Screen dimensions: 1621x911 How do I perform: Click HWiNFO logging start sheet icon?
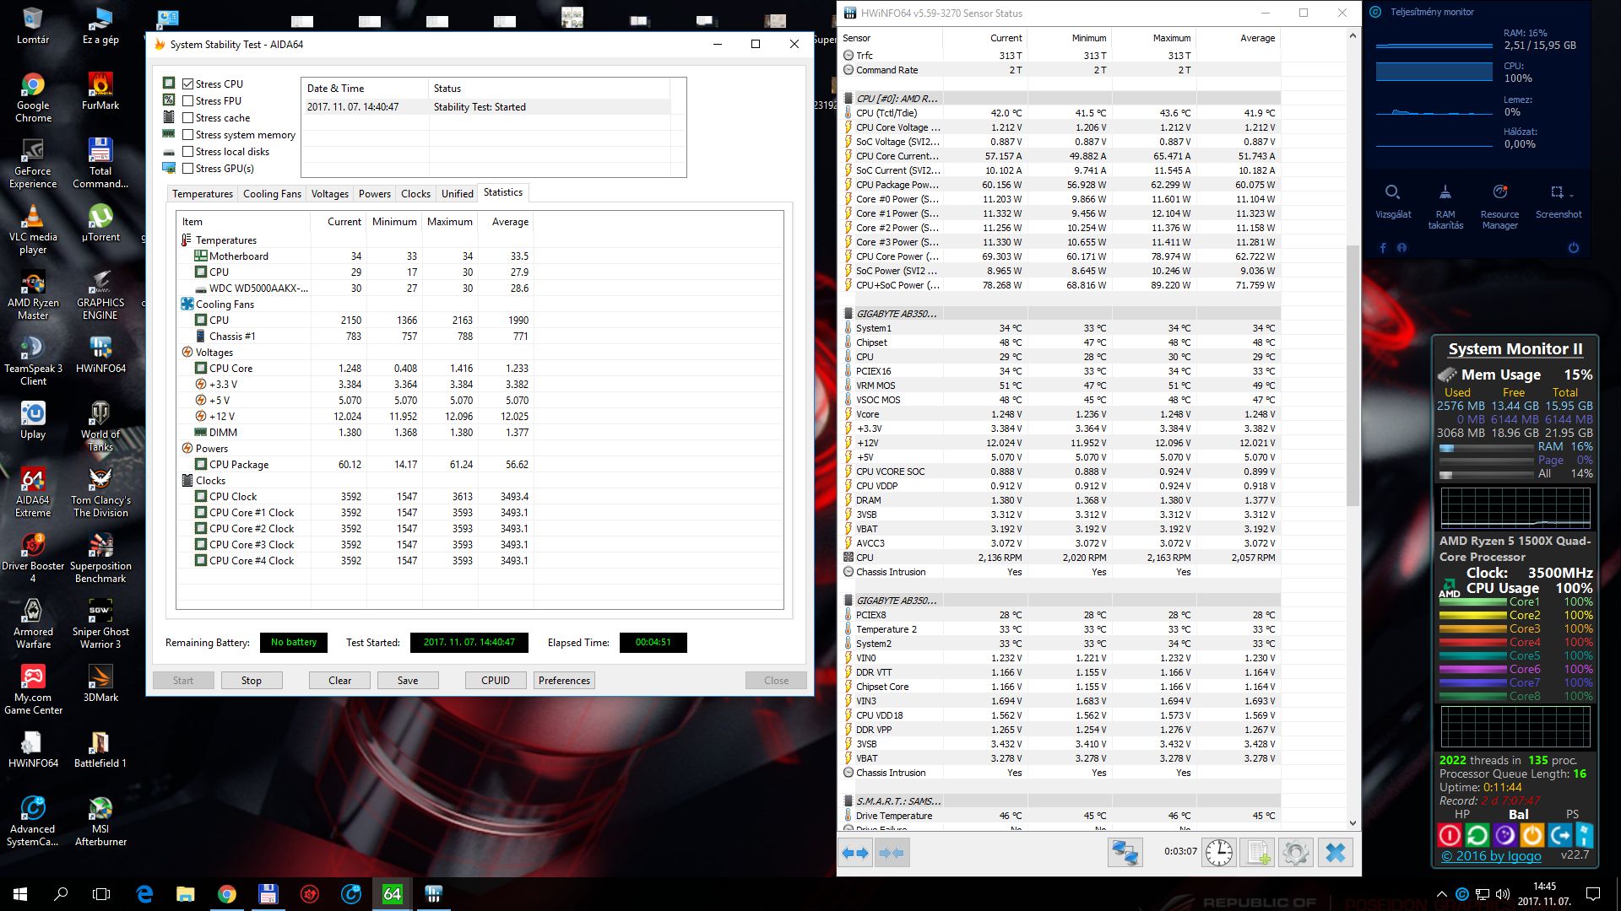point(1258,853)
